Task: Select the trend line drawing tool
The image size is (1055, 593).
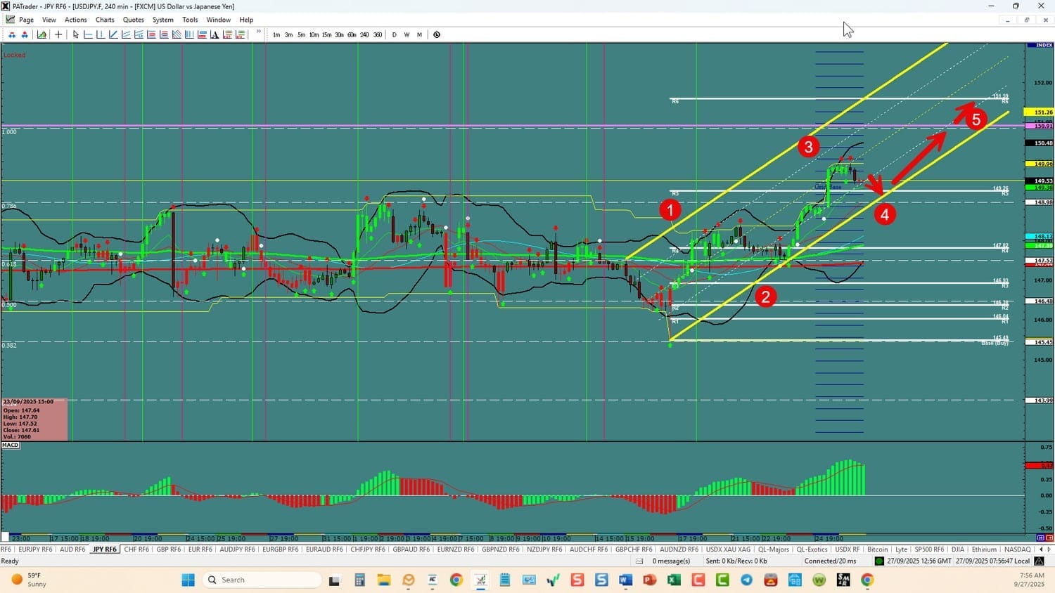Action: coord(113,34)
